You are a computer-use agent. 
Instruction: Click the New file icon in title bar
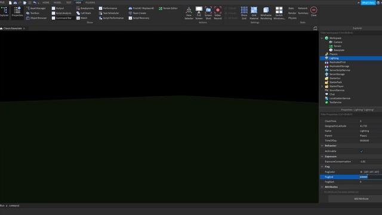[10, 2]
